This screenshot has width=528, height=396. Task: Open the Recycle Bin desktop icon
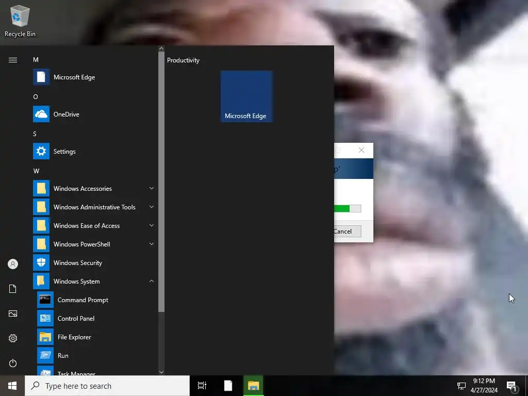(x=20, y=21)
